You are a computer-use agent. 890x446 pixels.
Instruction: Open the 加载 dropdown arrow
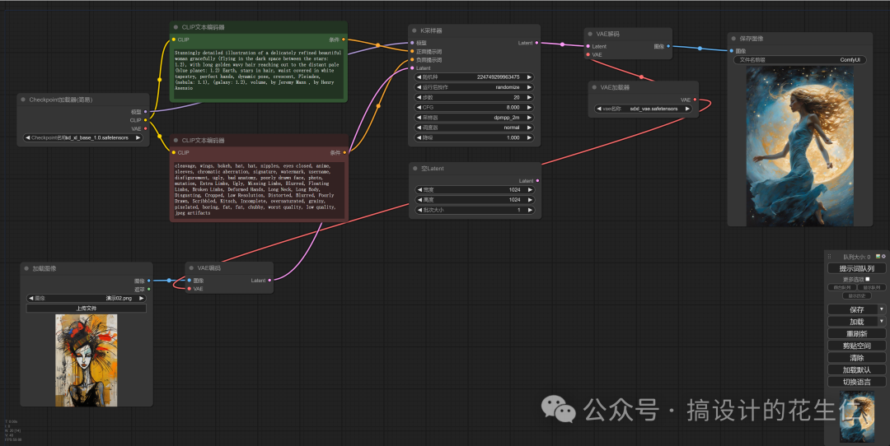[x=882, y=321]
